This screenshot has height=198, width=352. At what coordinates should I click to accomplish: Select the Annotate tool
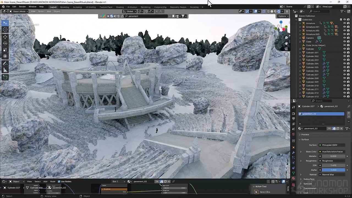[5, 64]
